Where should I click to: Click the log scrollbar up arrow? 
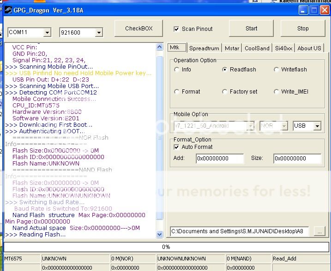click(160, 47)
